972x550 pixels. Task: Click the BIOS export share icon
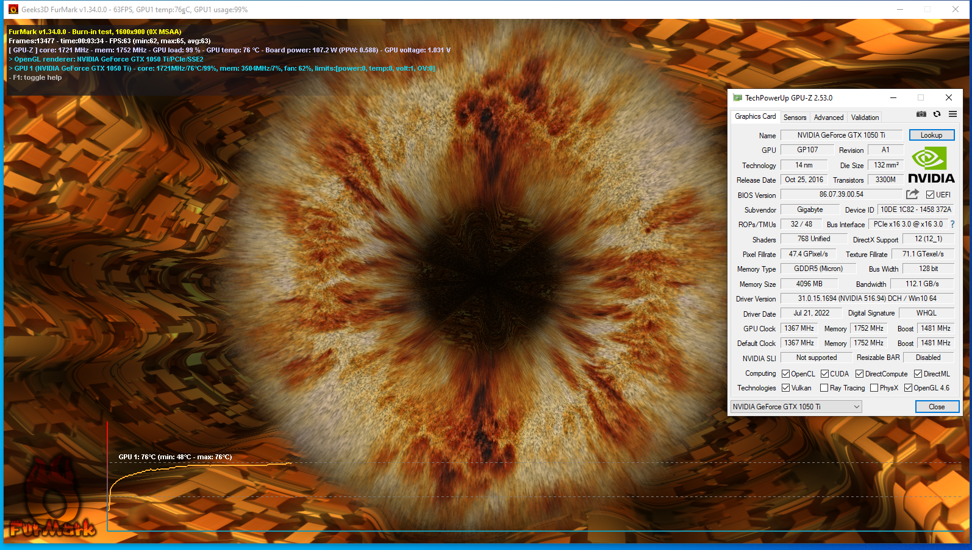[x=912, y=194]
